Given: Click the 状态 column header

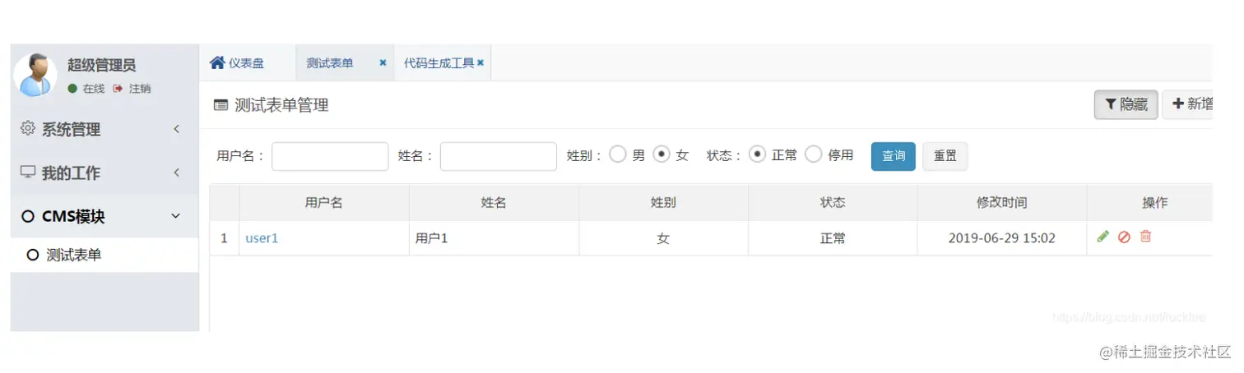Looking at the screenshot, I should pos(833,202).
